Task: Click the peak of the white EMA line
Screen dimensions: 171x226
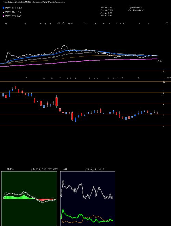Action: 64,46
